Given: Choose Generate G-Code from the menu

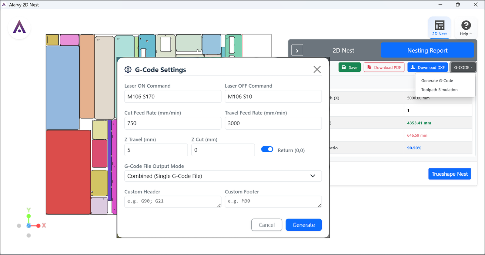Looking at the screenshot, I should [x=437, y=81].
